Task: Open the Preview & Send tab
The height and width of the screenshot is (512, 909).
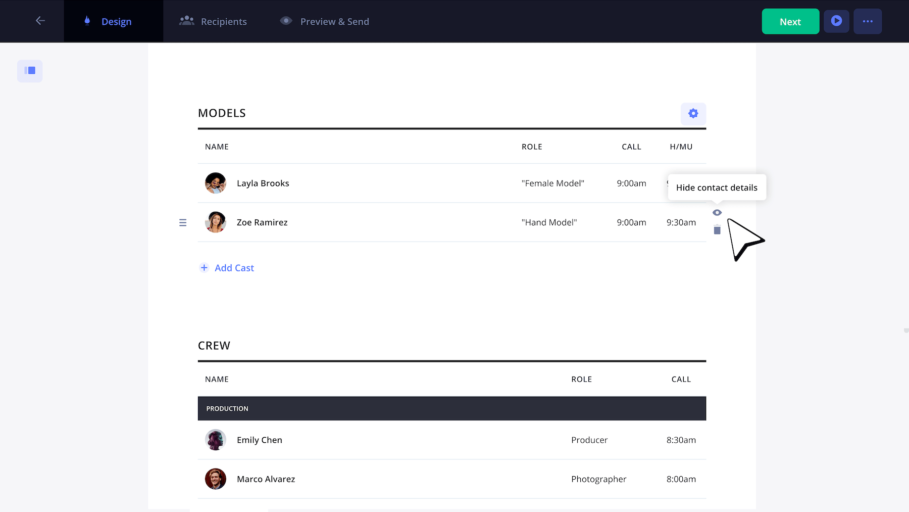Action: tap(325, 21)
